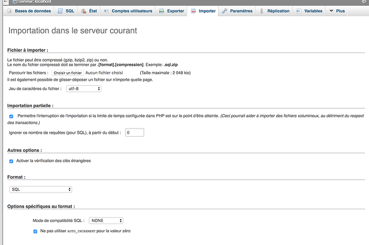This screenshot has height=245, width=369.
Task: Click the Exporter tab icon
Action: click(161, 11)
